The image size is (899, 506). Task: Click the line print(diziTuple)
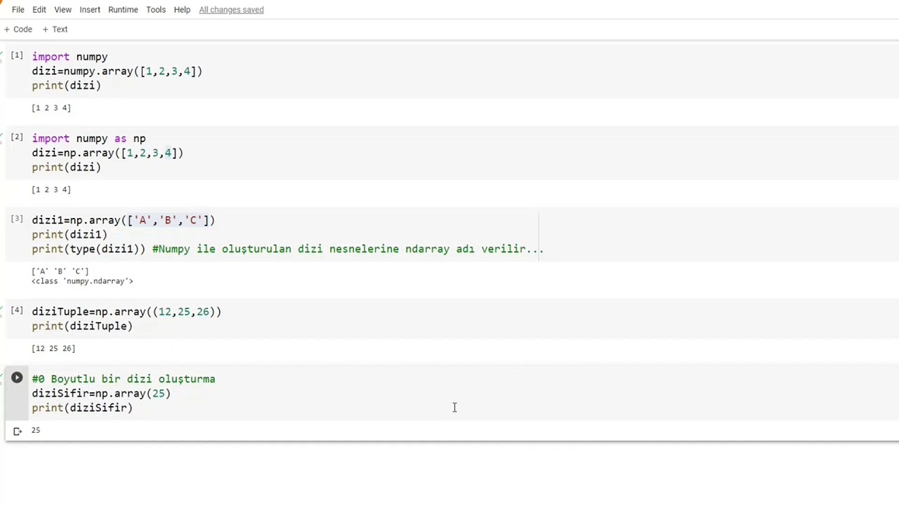(82, 326)
